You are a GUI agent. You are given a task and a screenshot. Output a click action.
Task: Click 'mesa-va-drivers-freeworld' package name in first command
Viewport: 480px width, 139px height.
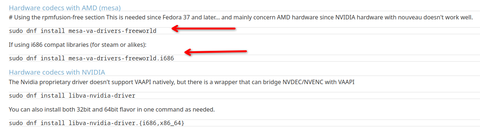(112, 31)
